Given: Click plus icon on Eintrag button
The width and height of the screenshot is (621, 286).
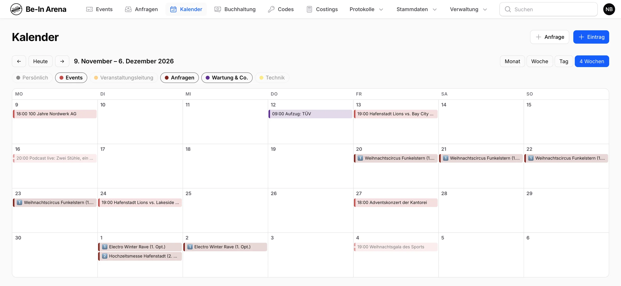Looking at the screenshot, I should tap(582, 37).
